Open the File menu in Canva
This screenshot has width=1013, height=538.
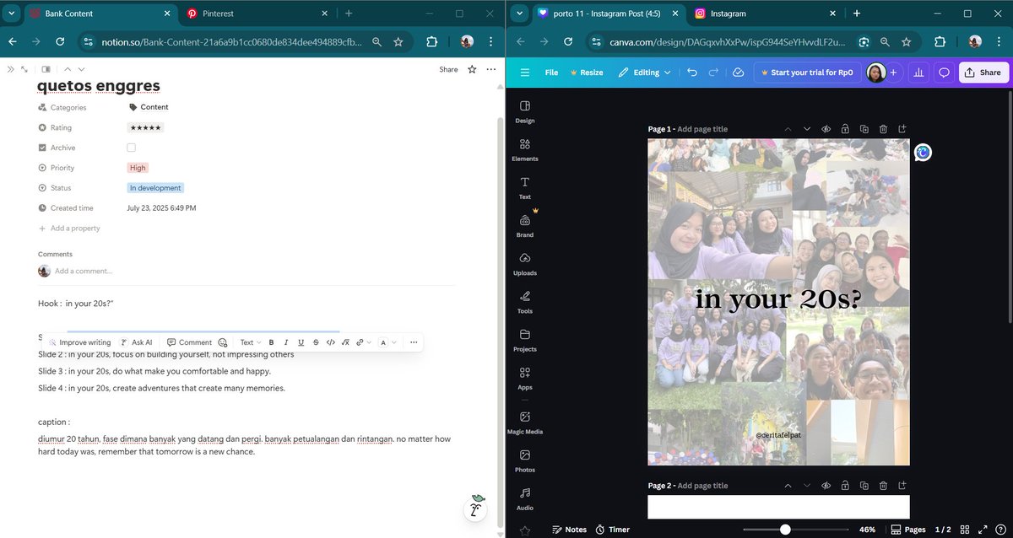coord(551,73)
